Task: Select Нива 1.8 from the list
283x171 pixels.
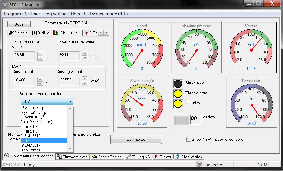Action: [29, 131]
